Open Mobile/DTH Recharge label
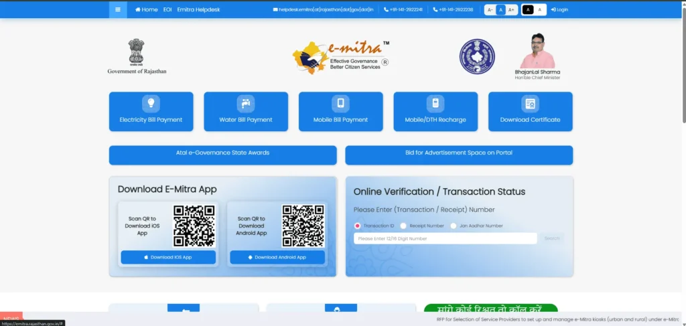 pyautogui.click(x=435, y=120)
